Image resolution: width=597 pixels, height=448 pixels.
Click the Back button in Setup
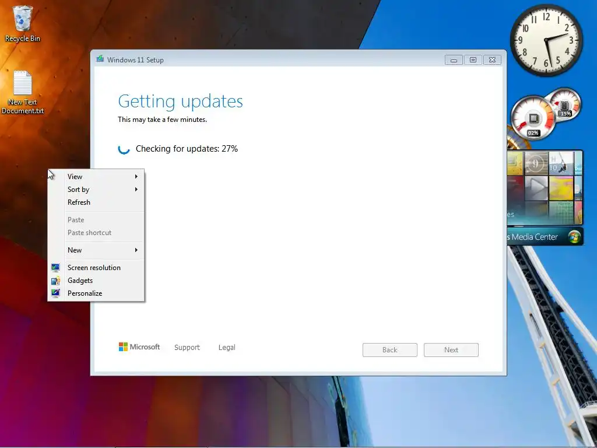tap(390, 350)
